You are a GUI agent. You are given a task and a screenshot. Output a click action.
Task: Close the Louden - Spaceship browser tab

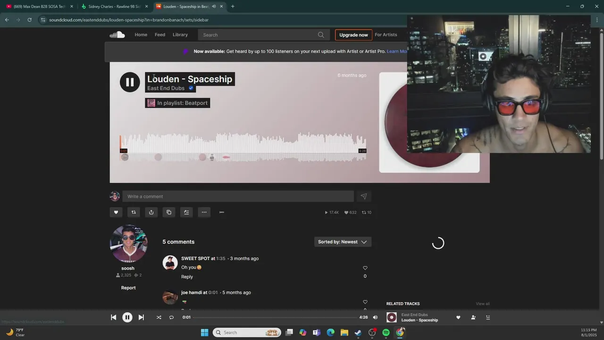[x=221, y=7]
